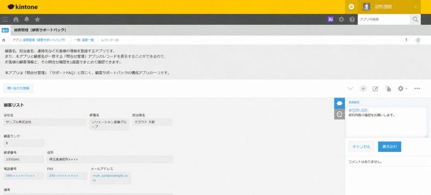Click the キャンセル button
This screenshot has height=195, width=431.
[x=362, y=147]
